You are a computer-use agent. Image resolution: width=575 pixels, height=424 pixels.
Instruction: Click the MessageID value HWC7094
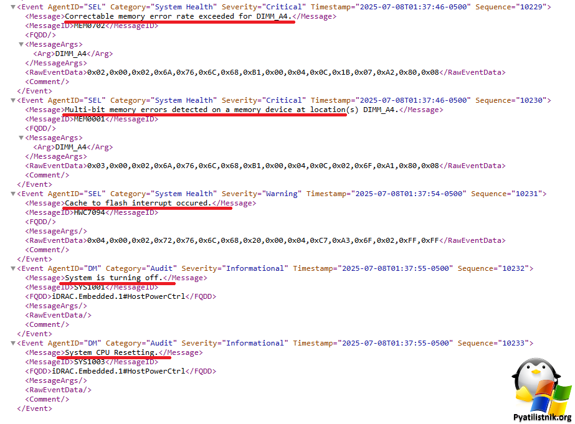point(90,212)
